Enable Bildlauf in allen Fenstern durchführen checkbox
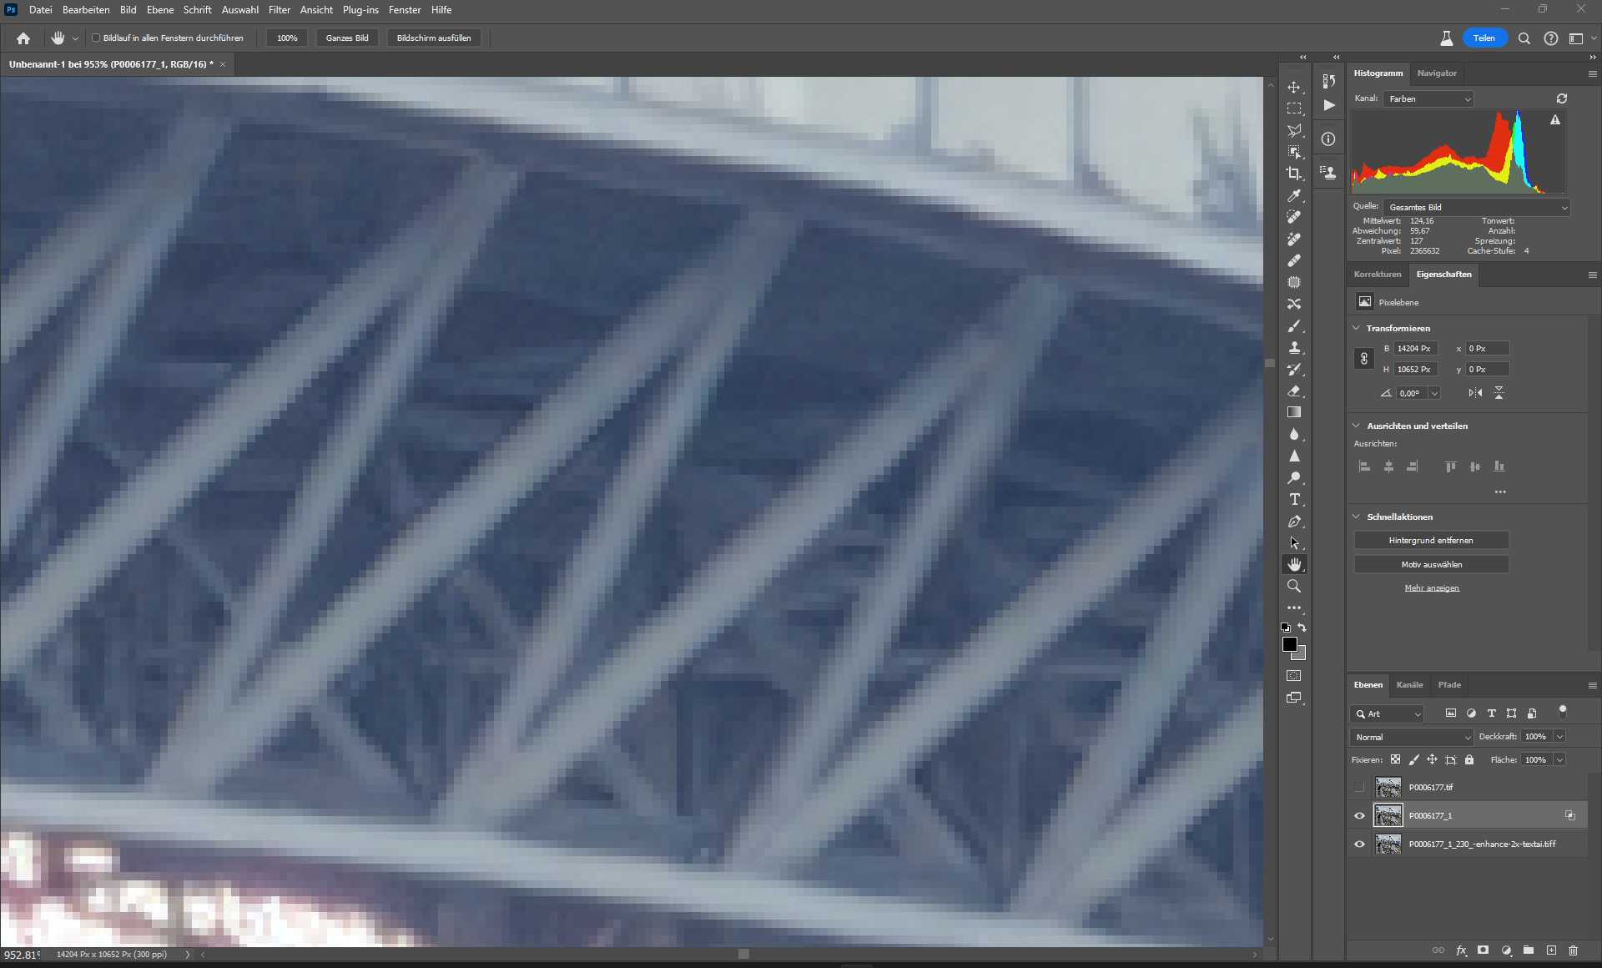Screen dimensions: 1602x968 pos(96,38)
